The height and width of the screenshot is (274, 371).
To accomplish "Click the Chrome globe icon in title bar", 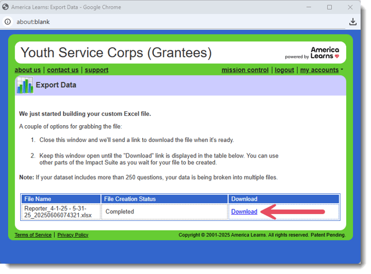I will pos(5,7).
